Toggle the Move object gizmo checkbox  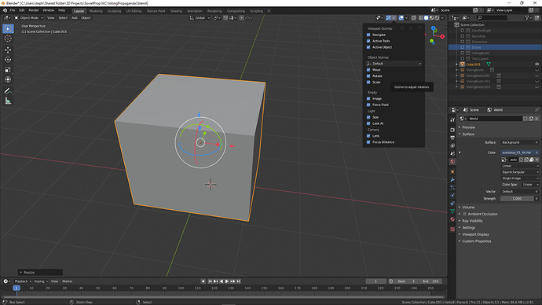coord(368,70)
